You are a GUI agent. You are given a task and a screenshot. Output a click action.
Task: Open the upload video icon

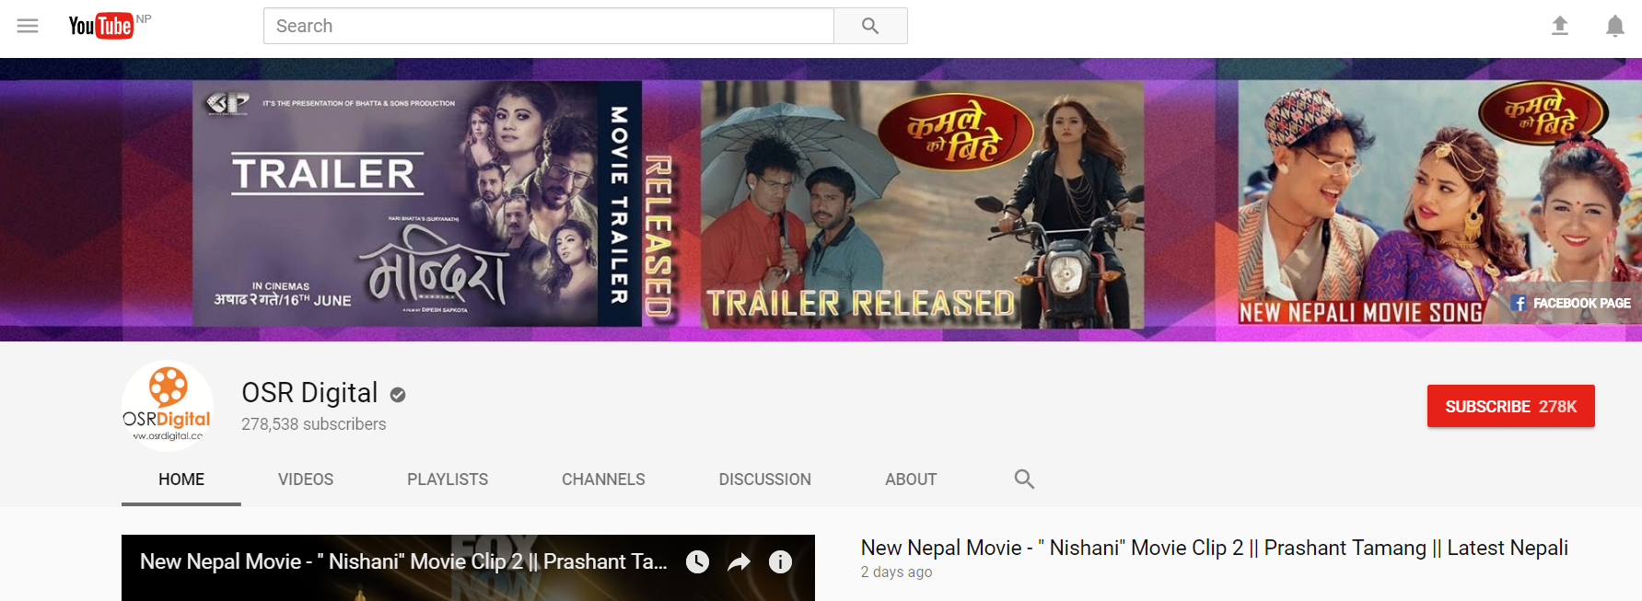click(1559, 26)
